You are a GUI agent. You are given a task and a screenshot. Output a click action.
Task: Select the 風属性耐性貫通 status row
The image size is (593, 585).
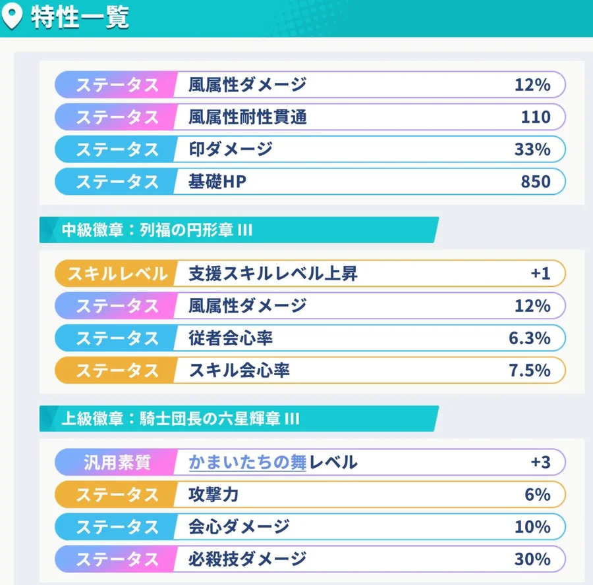point(369,117)
